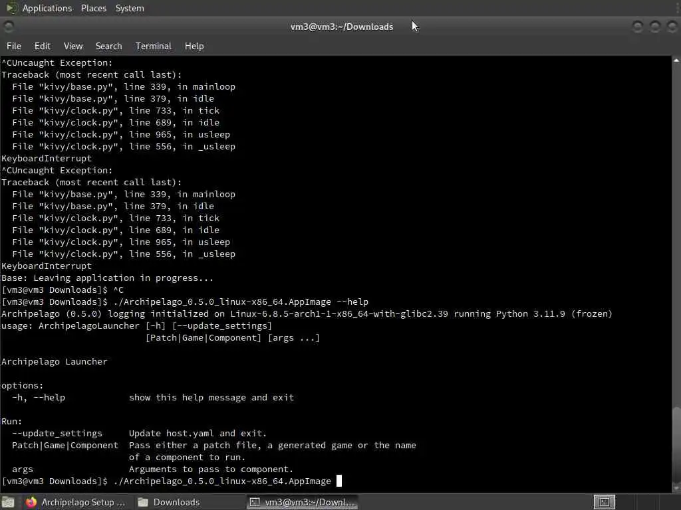
Task: Click the first 'KeyboardInterrupt' line
Action: pyautogui.click(x=47, y=159)
